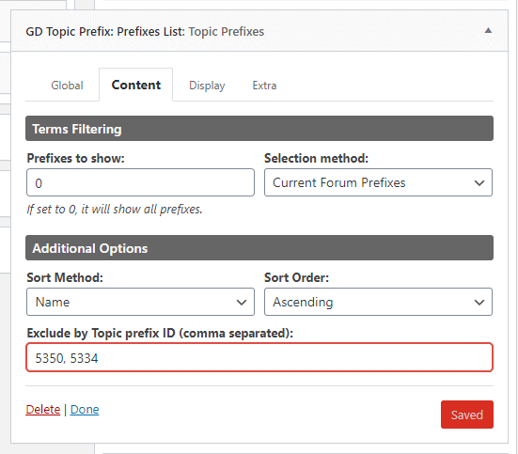Switch to the Content tab

(135, 85)
